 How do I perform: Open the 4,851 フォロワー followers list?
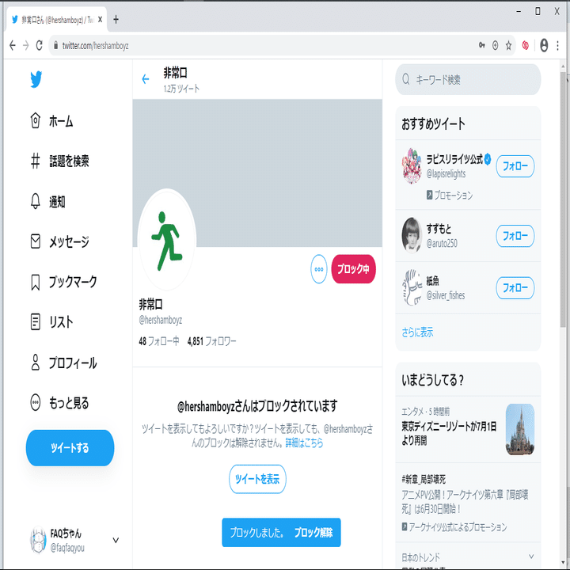point(211,341)
